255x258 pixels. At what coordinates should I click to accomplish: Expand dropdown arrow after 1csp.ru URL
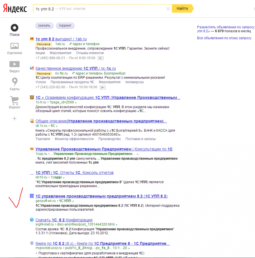138,154
